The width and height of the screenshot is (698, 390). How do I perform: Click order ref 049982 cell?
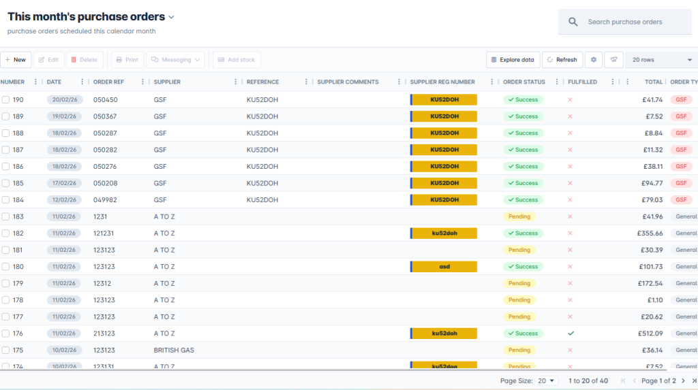coord(105,199)
